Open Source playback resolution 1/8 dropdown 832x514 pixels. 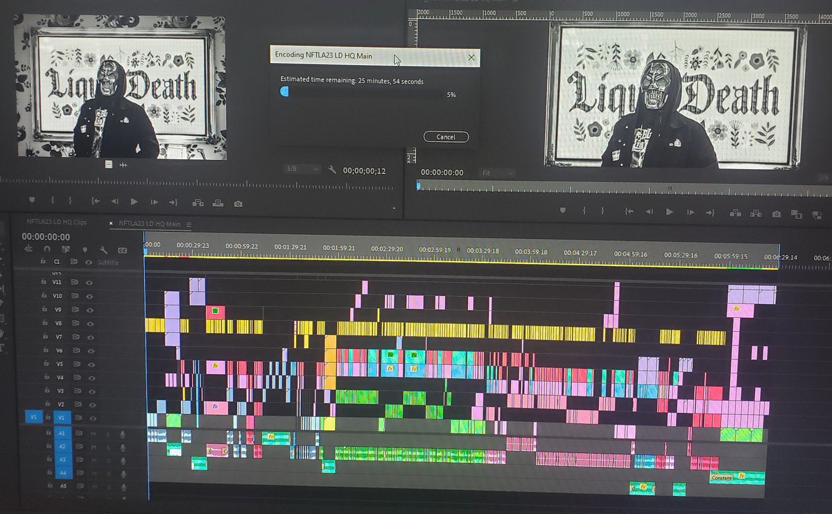(304, 170)
